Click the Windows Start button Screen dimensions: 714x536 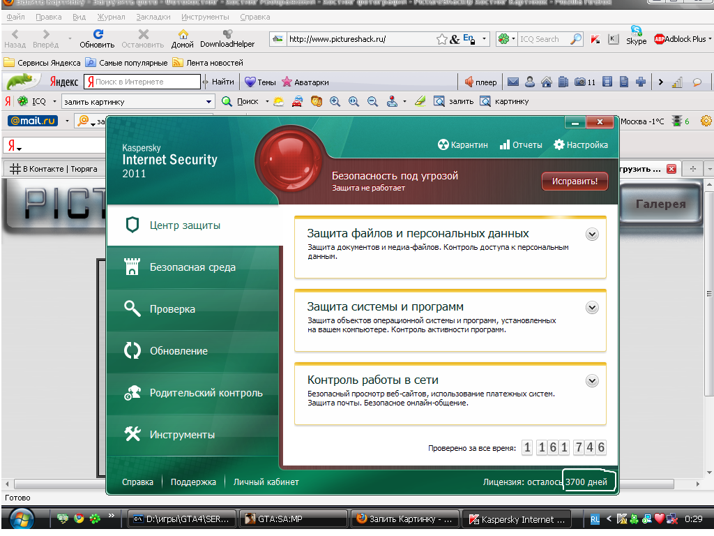(x=22, y=519)
